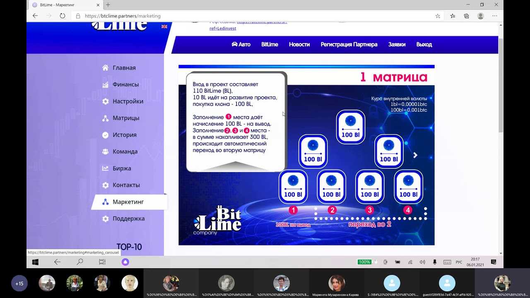Screen dimensions: 530x298
Task: Click the 100% battery indicator
Action: [365, 262]
